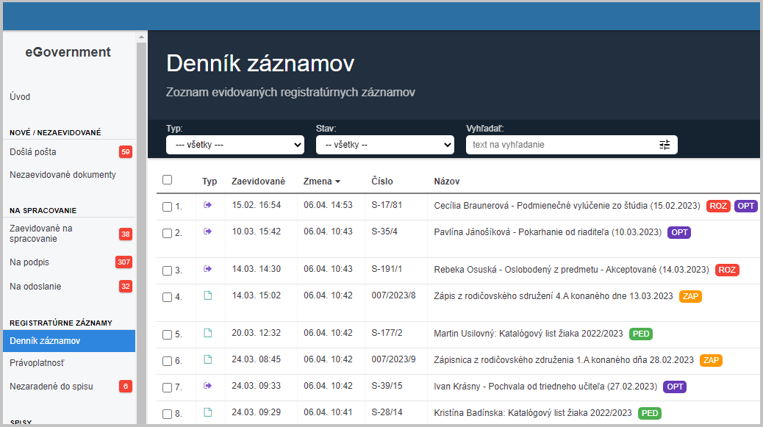The image size is (763, 427).
Task: Open the Typ filter dropdown
Action: [x=235, y=145]
